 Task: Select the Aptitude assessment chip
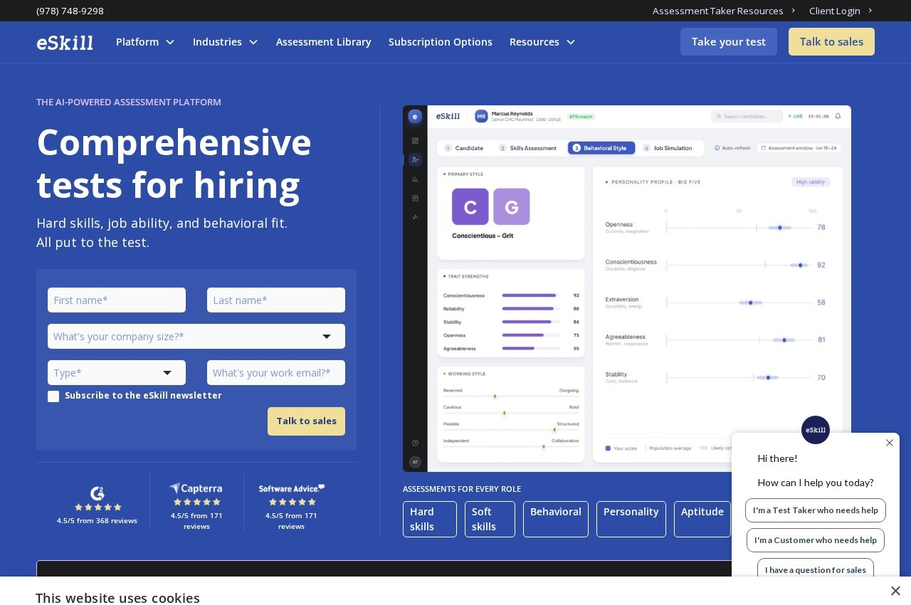point(702,520)
